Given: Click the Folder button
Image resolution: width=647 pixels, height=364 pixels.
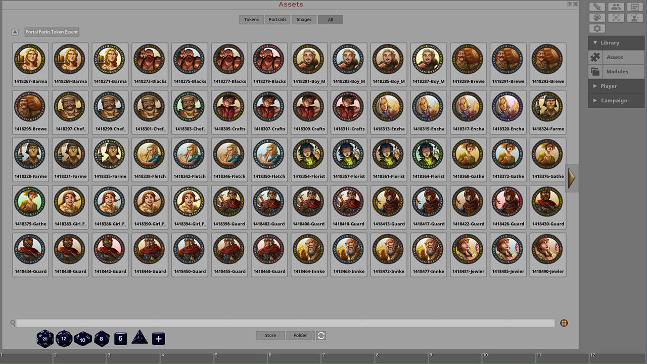Looking at the screenshot, I should pyautogui.click(x=300, y=335).
